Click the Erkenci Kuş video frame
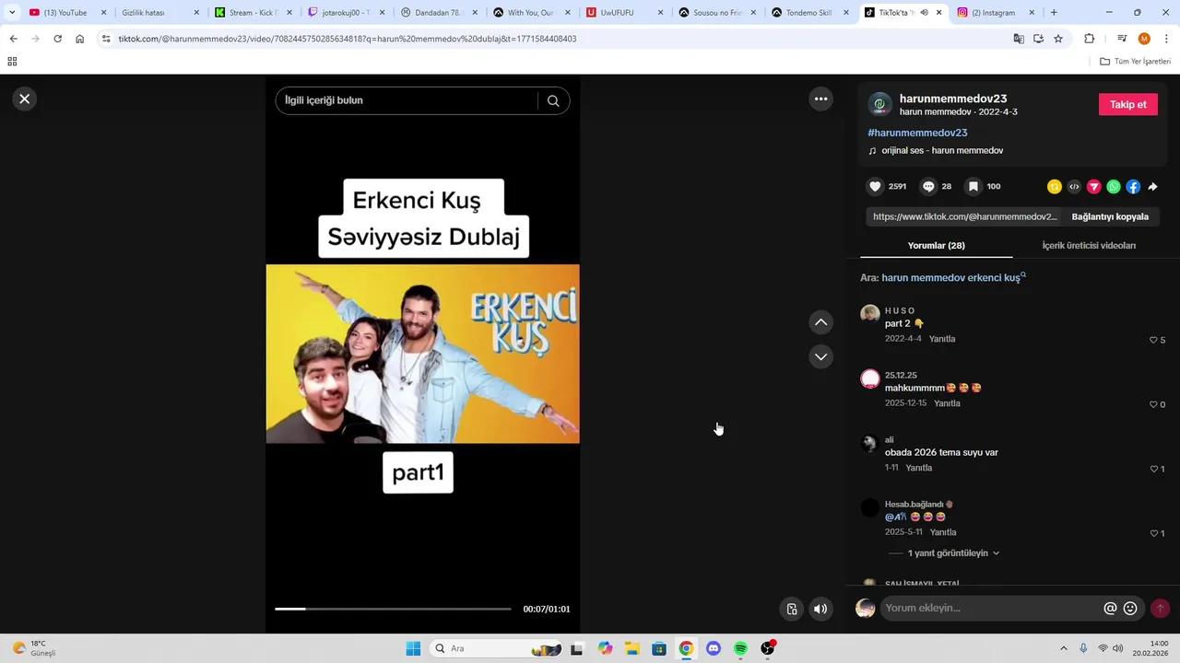 pos(423,354)
